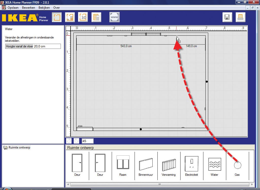Click the 543,0 cm dimension label
Image resolution: width=260 pixels, height=190 pixels.
[x=126, y=46]
